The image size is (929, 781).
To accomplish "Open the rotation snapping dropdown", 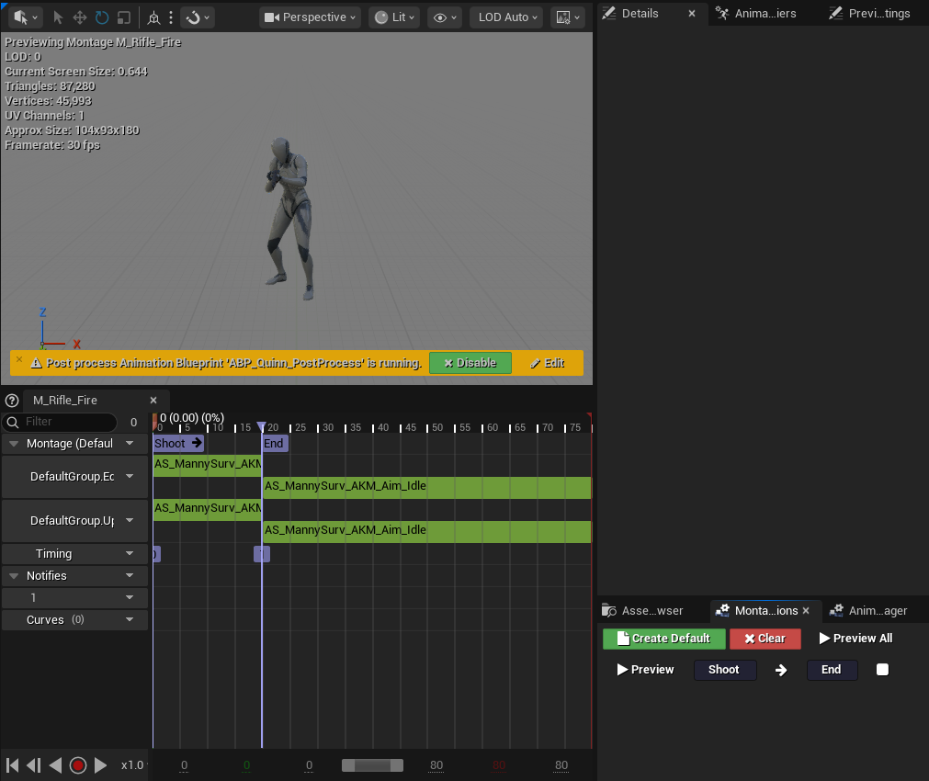I will [198, 17].
